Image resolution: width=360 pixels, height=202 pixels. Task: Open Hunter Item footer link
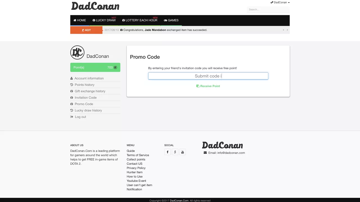pos(134,172)
